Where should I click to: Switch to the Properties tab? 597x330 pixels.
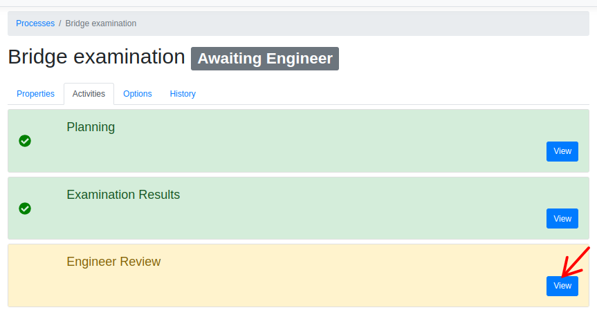tap(35, 94)
